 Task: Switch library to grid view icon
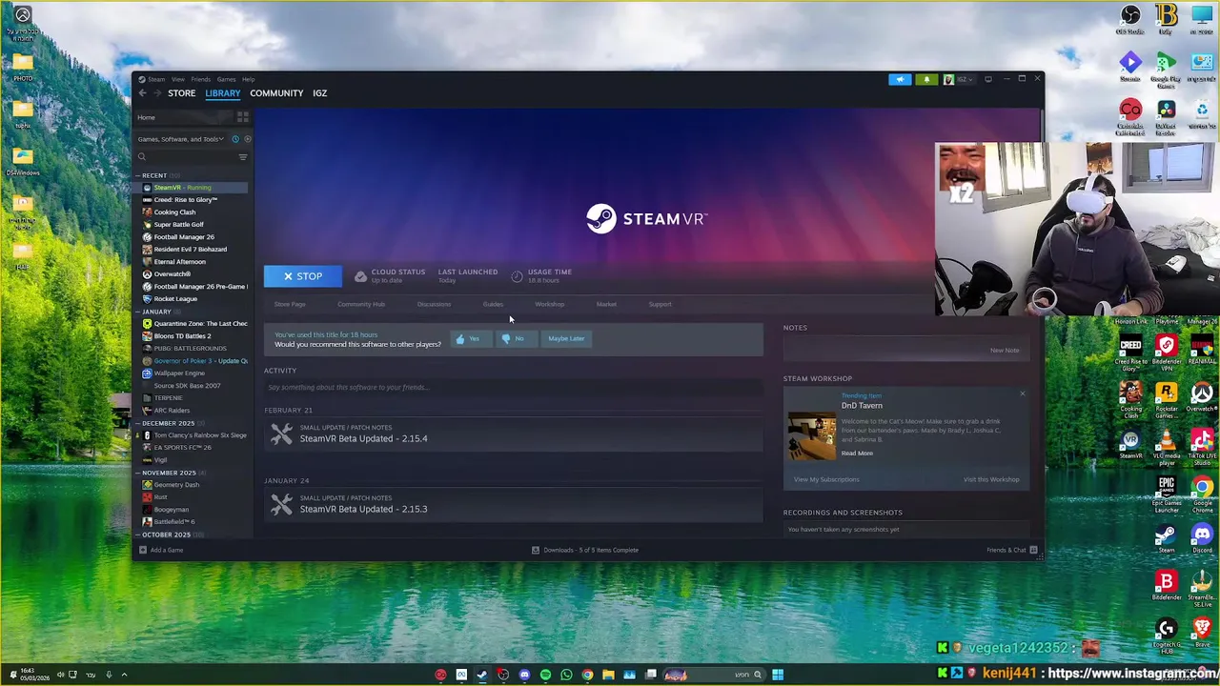[x=243, y=117]
